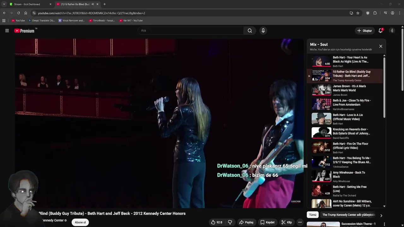404x227 pixels.
Task: Expand the tab search dropdown arrow
Action: click(x=4, y=4)
